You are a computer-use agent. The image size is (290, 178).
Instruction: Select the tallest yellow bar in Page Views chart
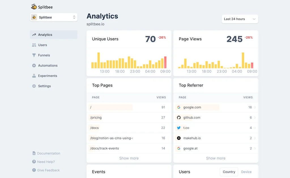[243, 61]
